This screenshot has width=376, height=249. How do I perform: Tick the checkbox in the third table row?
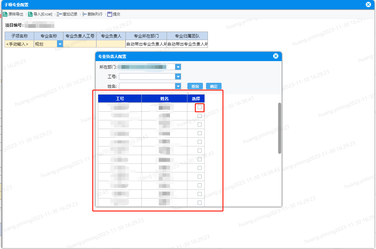(199, 125)
